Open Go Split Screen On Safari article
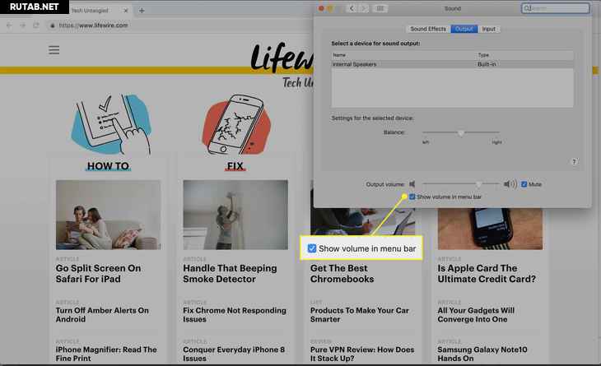This screenshot has width=601, height=366. click(98, 273)
